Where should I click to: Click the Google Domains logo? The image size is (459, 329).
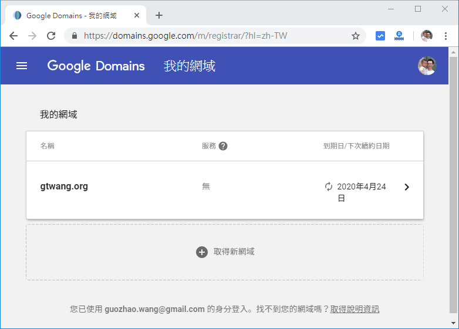pos(96,66)
